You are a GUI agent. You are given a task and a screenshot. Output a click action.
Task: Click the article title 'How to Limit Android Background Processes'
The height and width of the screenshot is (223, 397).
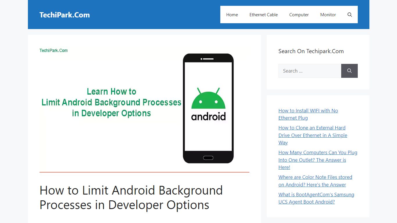(131, 197)
